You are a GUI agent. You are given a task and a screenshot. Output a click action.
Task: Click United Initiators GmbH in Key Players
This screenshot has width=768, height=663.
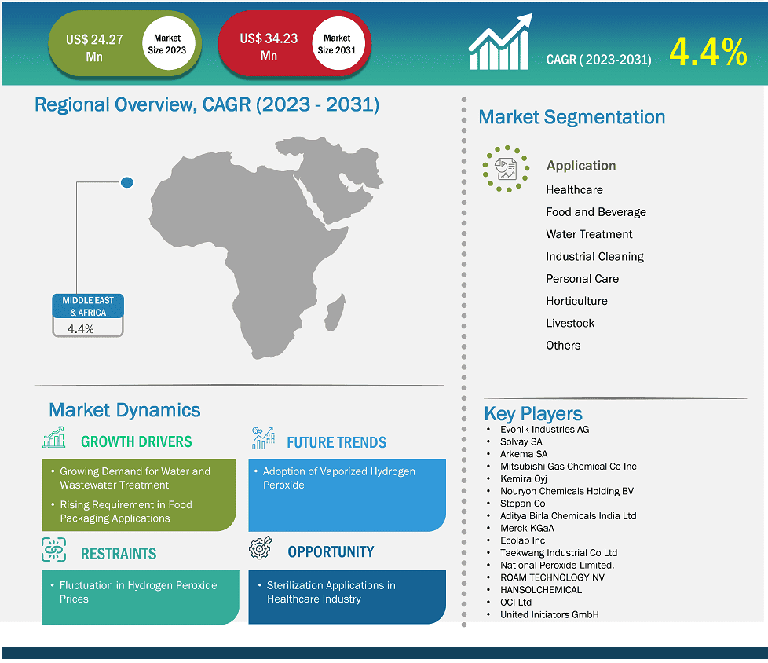pos(549,614)
